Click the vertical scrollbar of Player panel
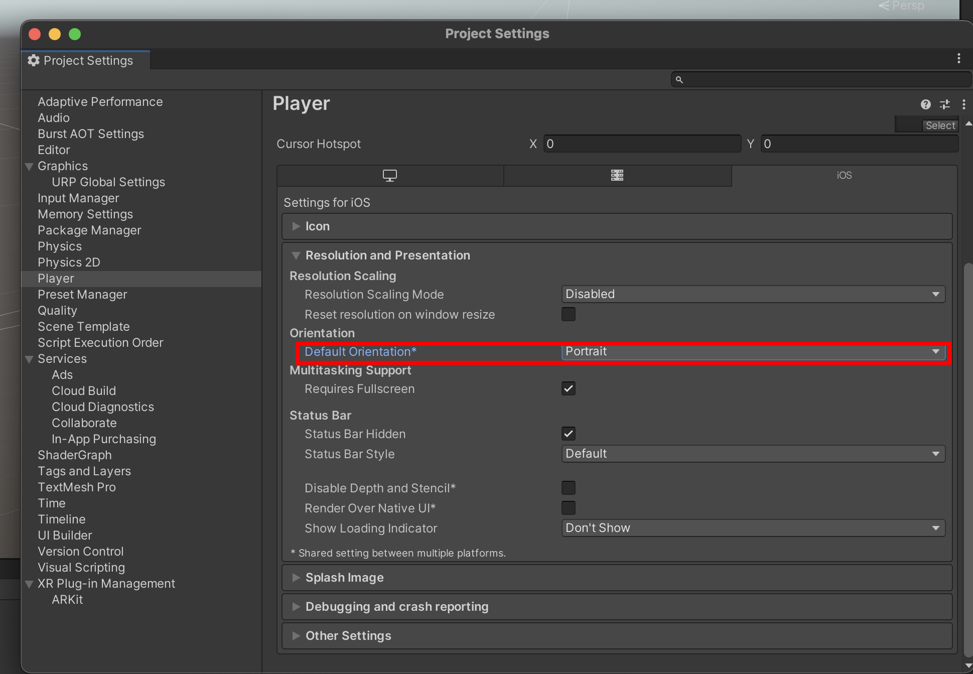Image resolution: width=973 pixels, height=674 pixels. (968, 452)
